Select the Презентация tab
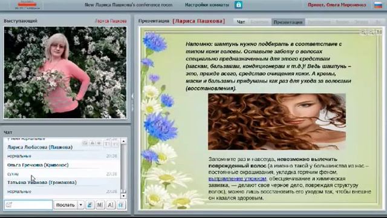Image resolution: width=387 pixels, height=218 pixels. (x=288, y=22)
